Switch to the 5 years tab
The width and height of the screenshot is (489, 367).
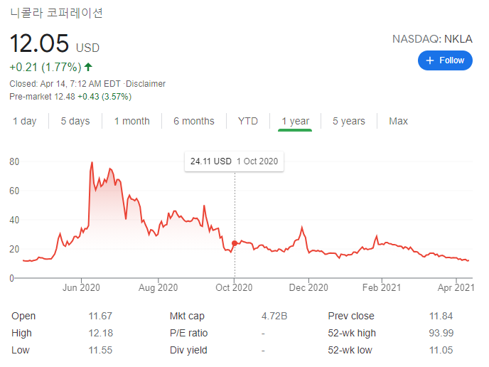(x=349, y=121)
